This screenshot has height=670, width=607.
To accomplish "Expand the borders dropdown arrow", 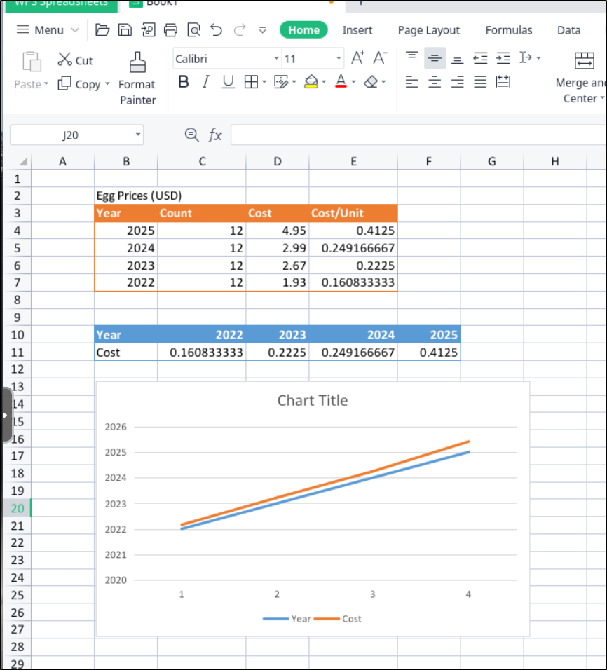I will click(264, 81).
